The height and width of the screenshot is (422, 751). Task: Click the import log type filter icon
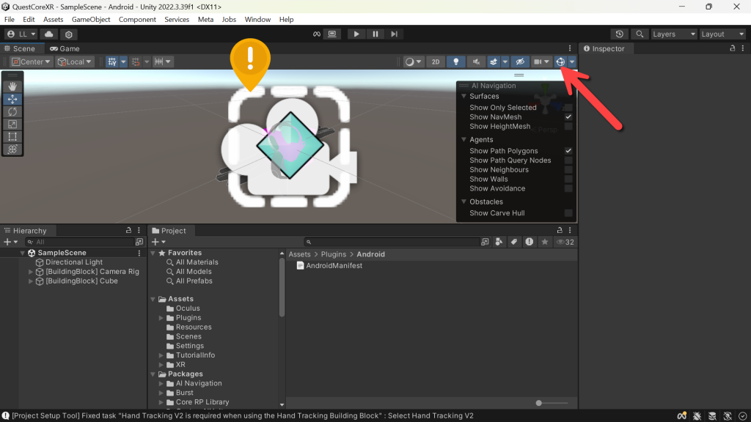click(530, 242)
